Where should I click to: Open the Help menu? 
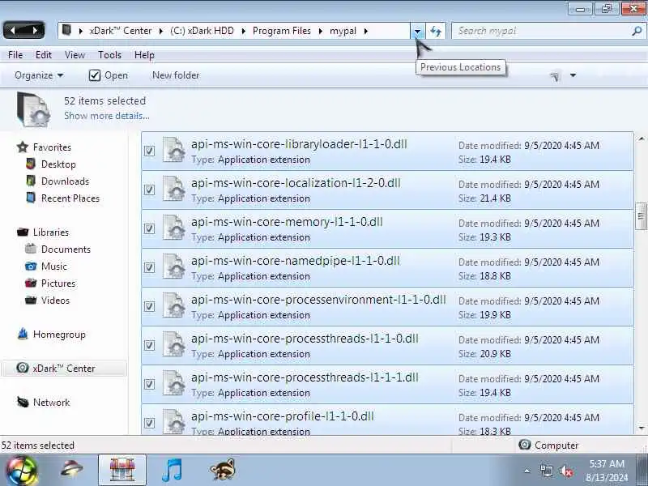pyautogui.click(x=144, y=54)
